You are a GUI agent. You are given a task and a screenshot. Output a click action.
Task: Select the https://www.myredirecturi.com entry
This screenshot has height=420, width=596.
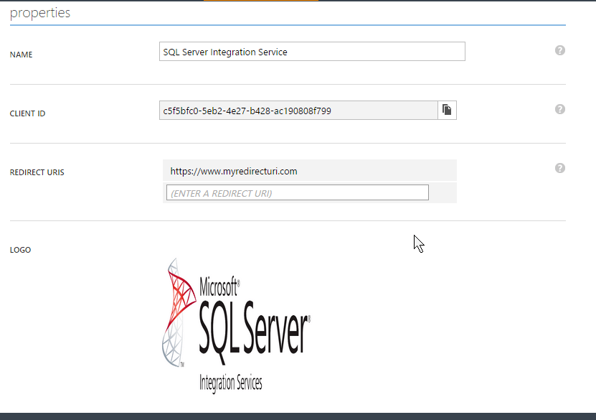click(x=310, y=170)
